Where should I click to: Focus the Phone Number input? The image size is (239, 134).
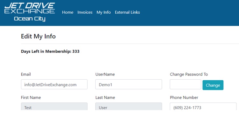pos(203,107)
